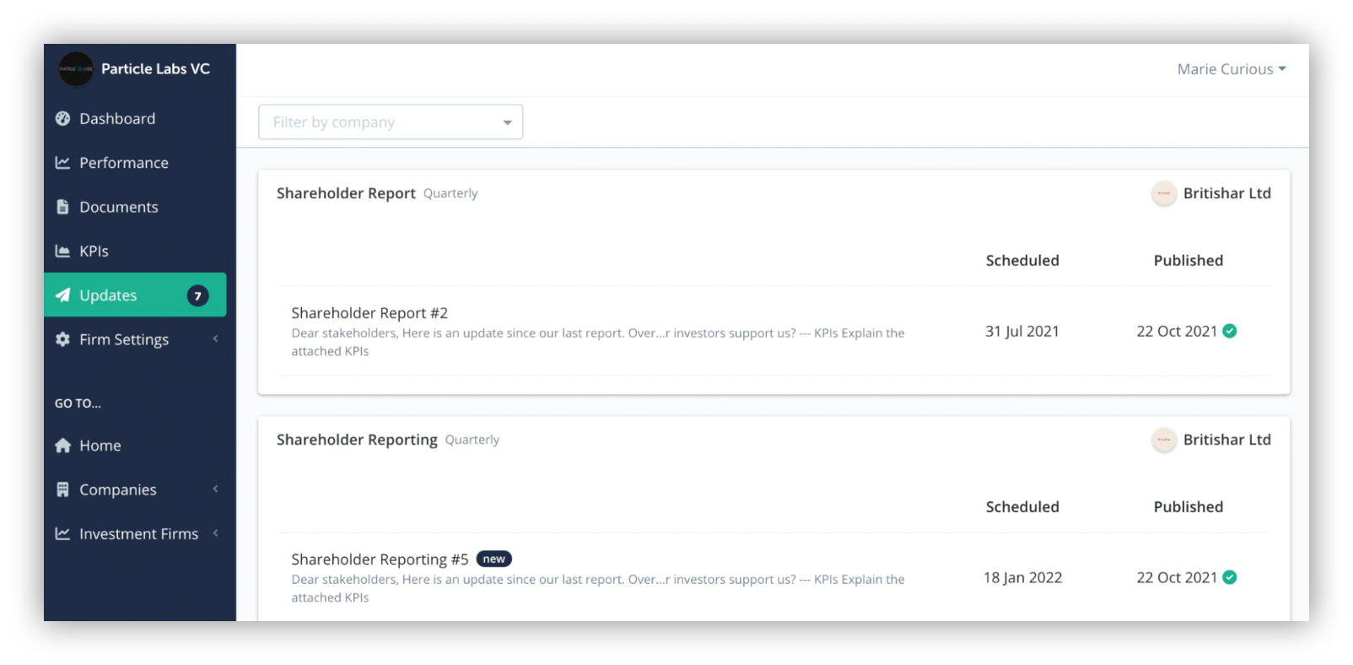Click green published checkmark for Shareholder Reporting #5
Image resolution: width=1353 pixels, height=665 pixels.
1230,577
